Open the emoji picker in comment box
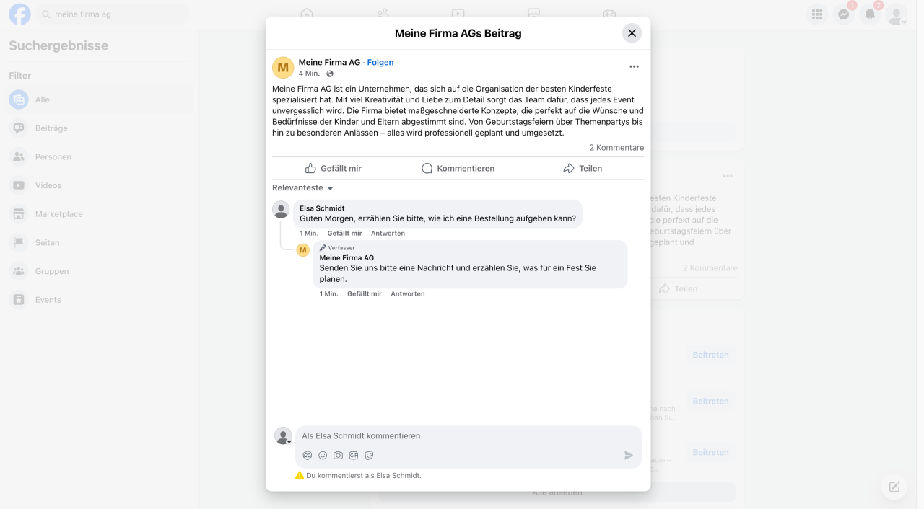Viewport: 924px width, 509px height. coord(323,456)
